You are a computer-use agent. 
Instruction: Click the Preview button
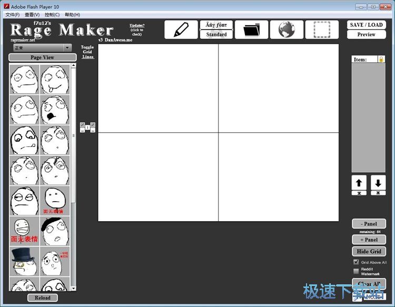366,35
